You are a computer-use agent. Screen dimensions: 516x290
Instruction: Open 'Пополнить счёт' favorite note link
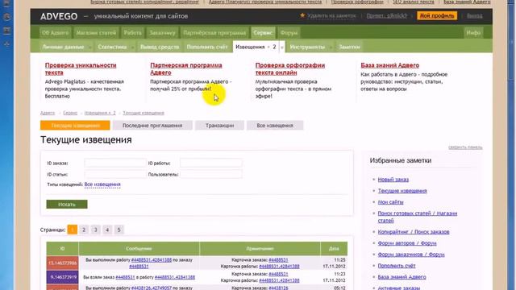click(396, 266)
